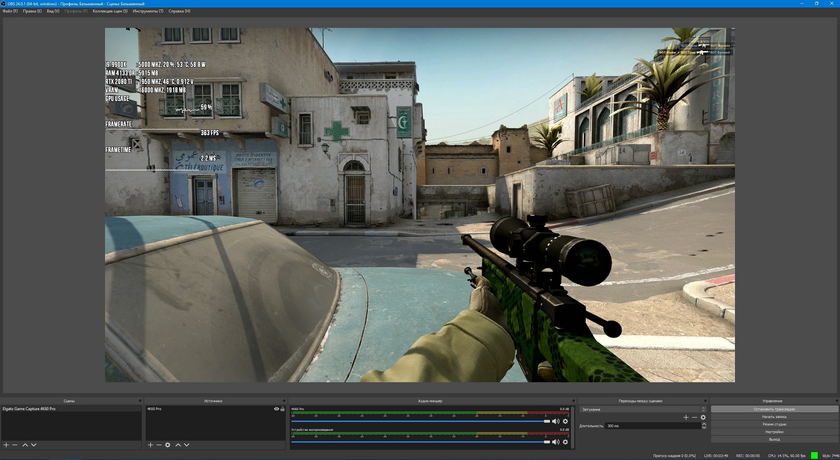The image size is (840, 460).
Task: Open Настройки from the controls panel
Action: point(774,432)
